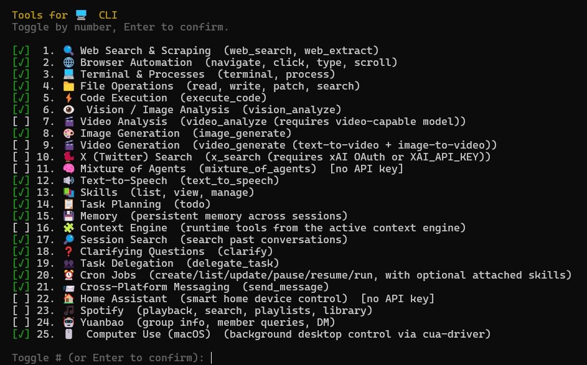Click the lightning bolt icon for Code Execution
The height and width of the screenshot is (365, 587).
68,98
